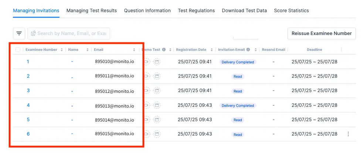
Task: Click the window icon for 895012@monito.io
Action: tap(157, 91)
